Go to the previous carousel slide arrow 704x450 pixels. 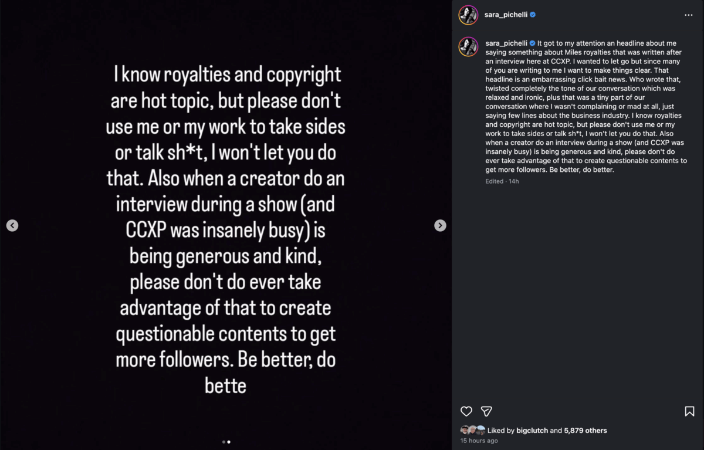pos(12,225)
